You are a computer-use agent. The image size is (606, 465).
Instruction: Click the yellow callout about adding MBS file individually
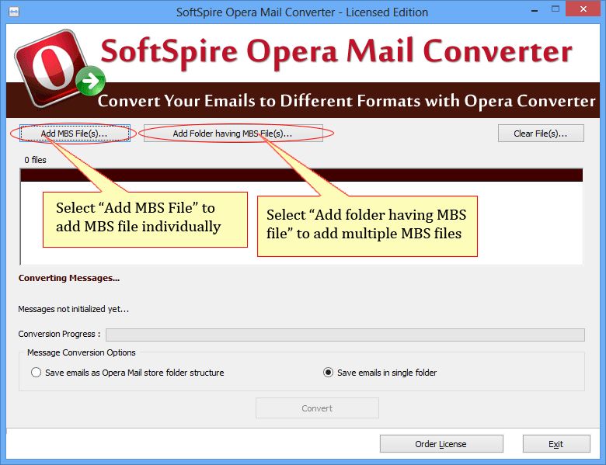tap(145, 219)
